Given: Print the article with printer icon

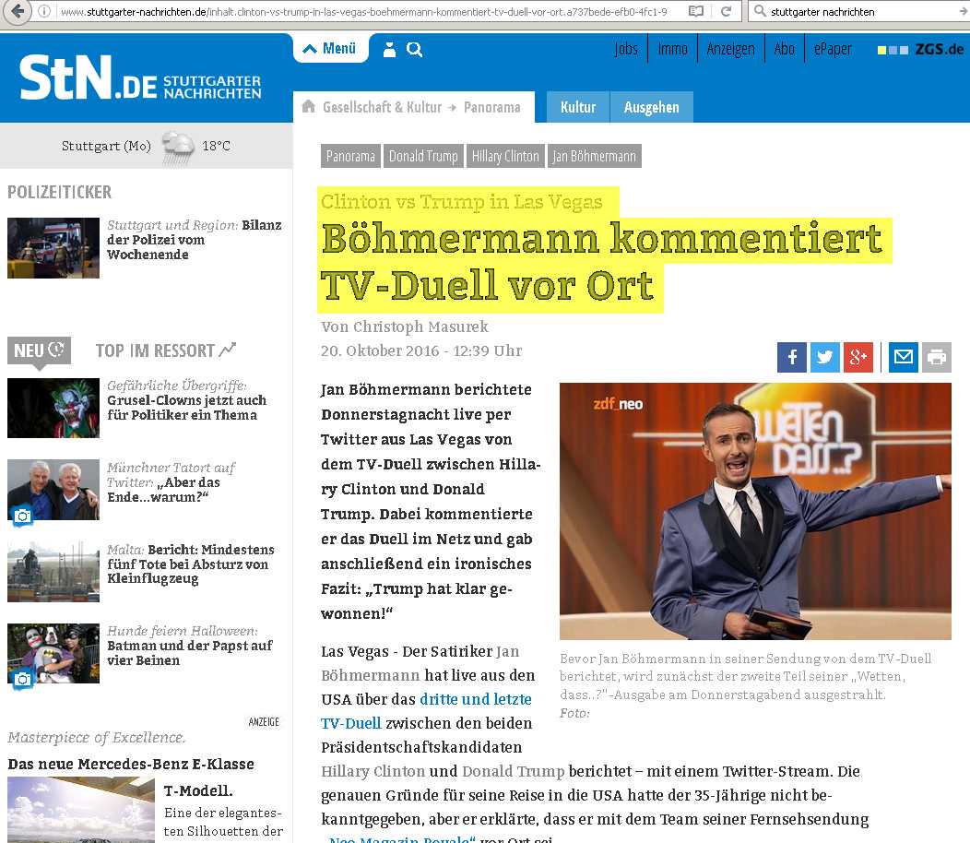Looking at the screenshot, I should 937,357.
